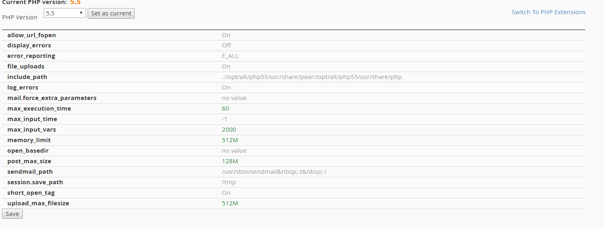
Task: Change post_max_size value 128M
Action: 230,161
